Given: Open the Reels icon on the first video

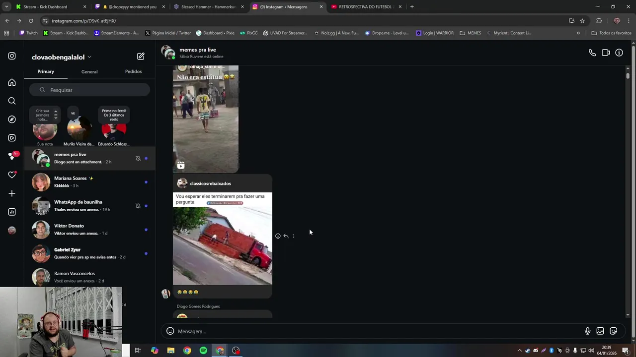Looking at the screenshot, I should pos(181,165).
